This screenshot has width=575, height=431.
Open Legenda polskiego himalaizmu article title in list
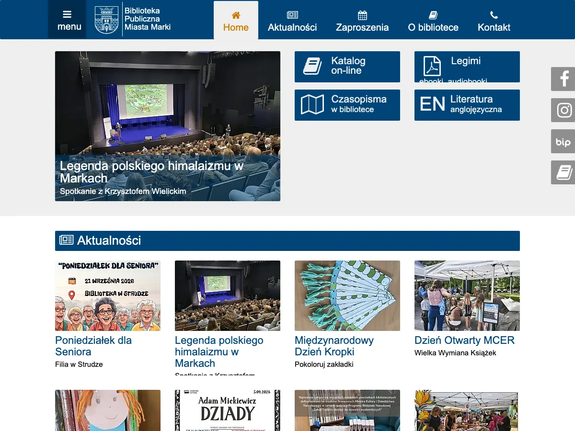click(x=219, y=352)
